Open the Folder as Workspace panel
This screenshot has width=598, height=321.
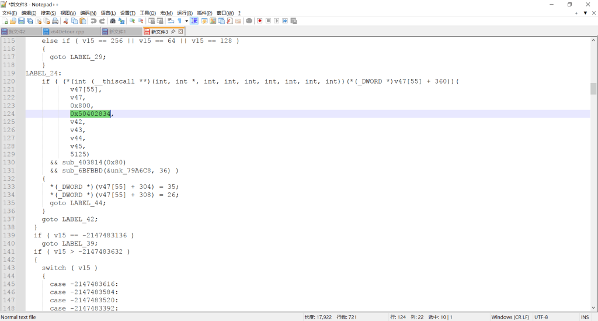[x=238, y=21]
